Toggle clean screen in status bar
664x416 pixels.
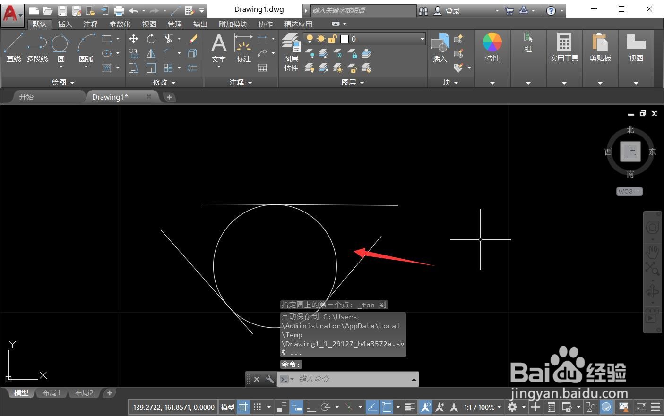(x=641, y=407)
